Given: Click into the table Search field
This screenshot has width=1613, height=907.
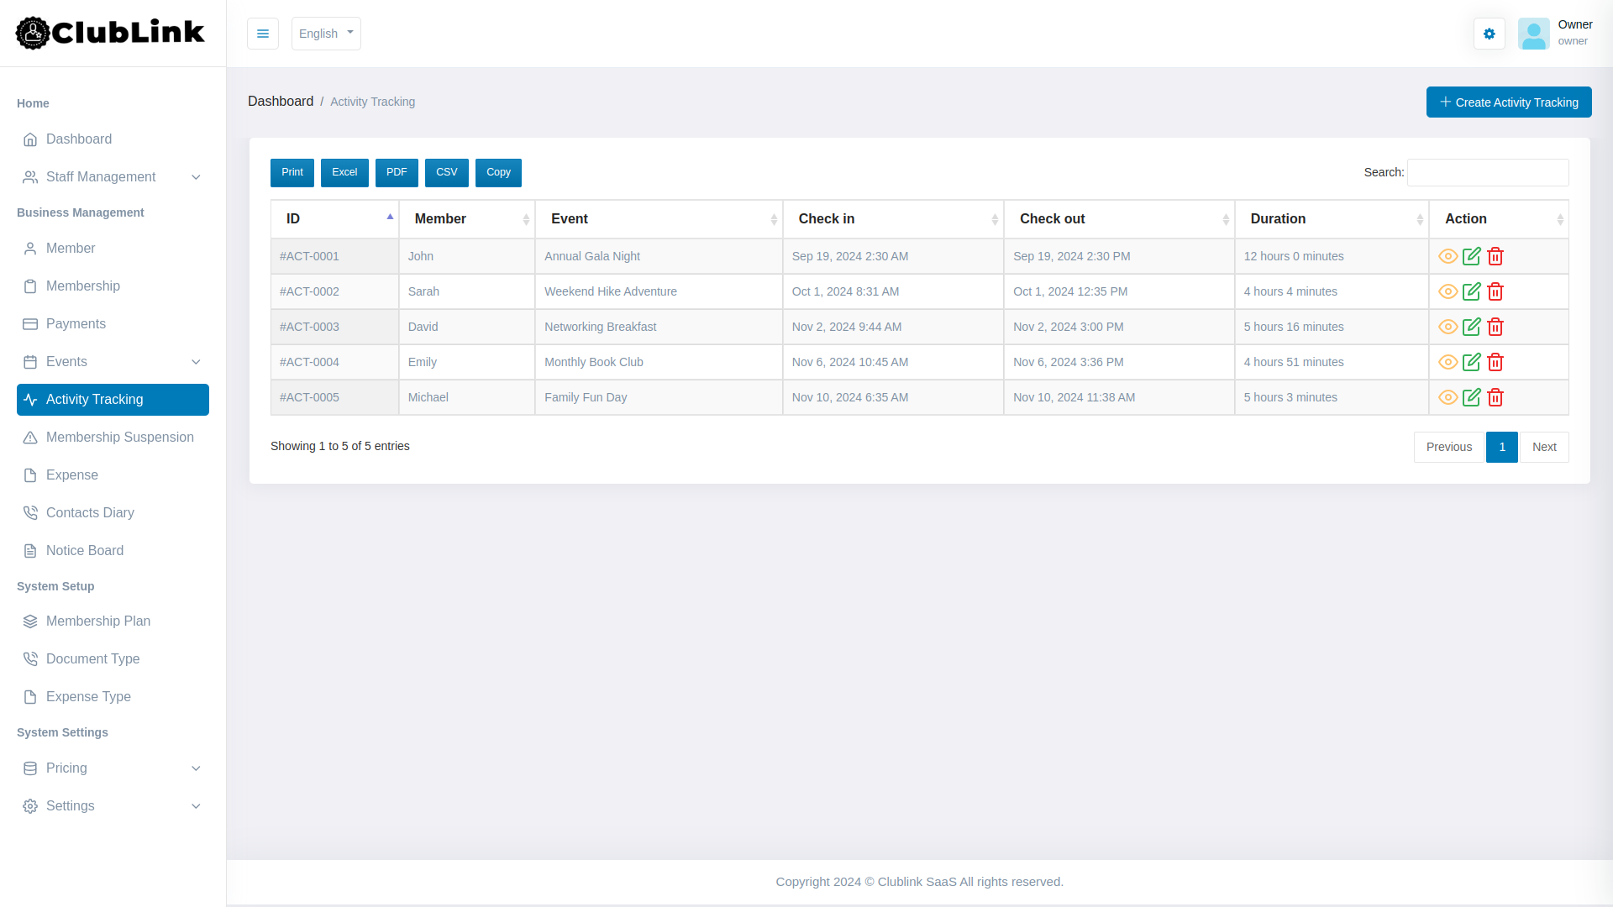Looking at the screenshot, I should tap(1487, 172).
